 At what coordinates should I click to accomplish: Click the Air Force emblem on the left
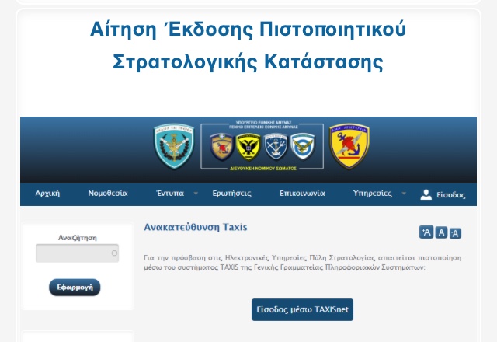coord(173,145)
